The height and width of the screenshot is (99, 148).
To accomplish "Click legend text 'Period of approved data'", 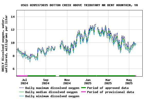I will [108, 88].
